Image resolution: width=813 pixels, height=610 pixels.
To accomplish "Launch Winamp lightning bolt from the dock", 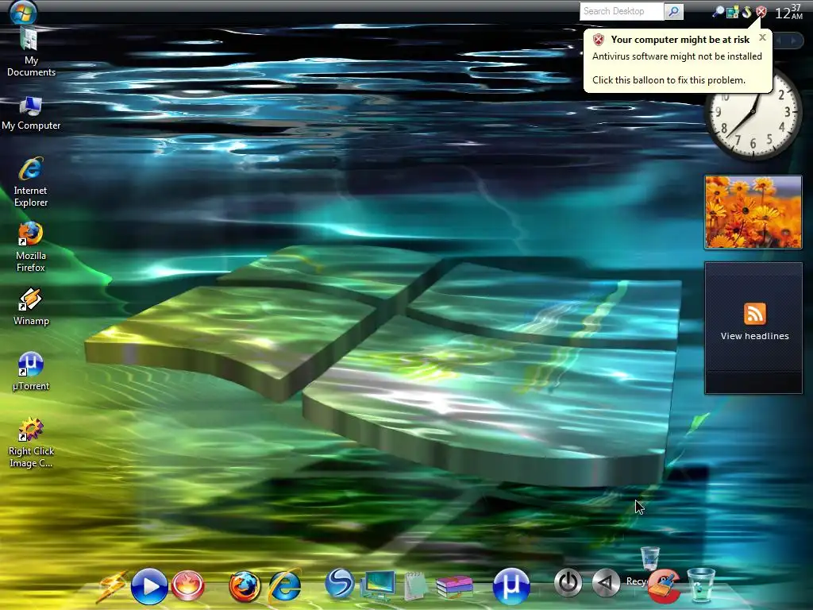I will (111, 586).
